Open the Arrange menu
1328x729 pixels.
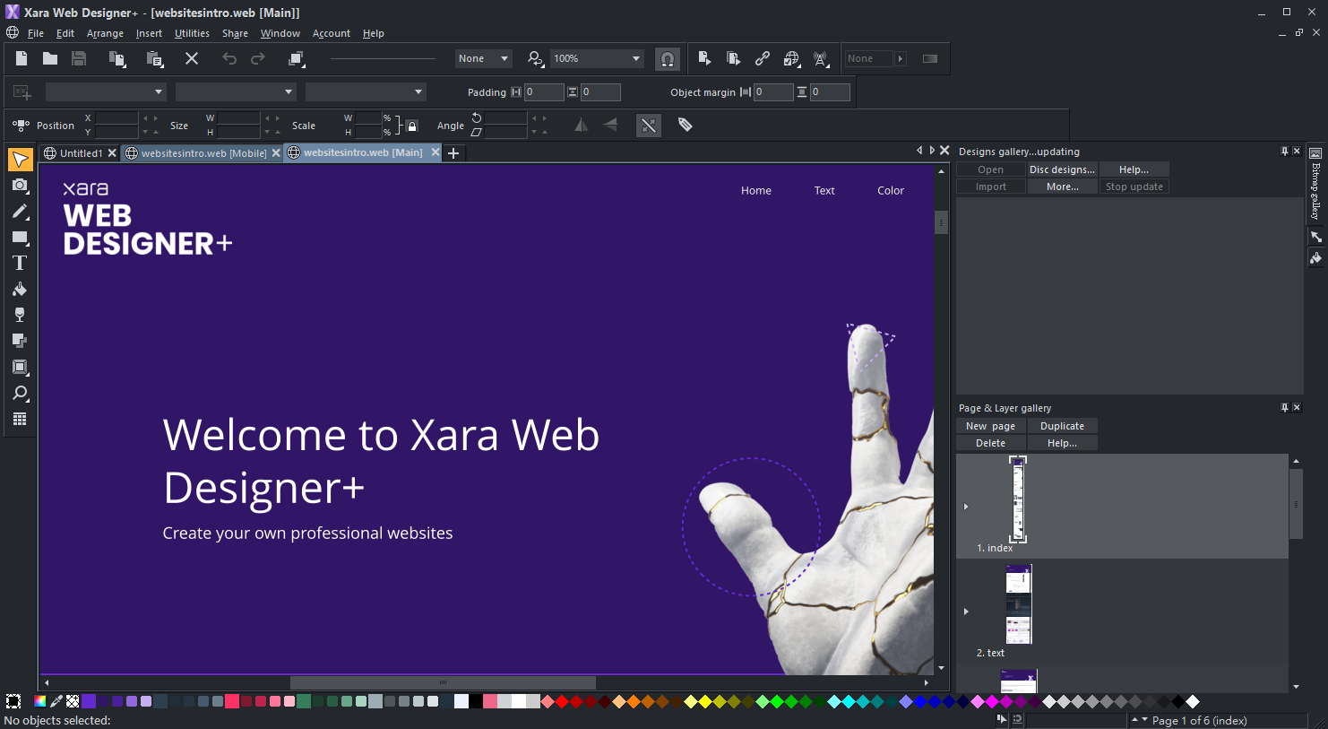[x=105, y=33]
